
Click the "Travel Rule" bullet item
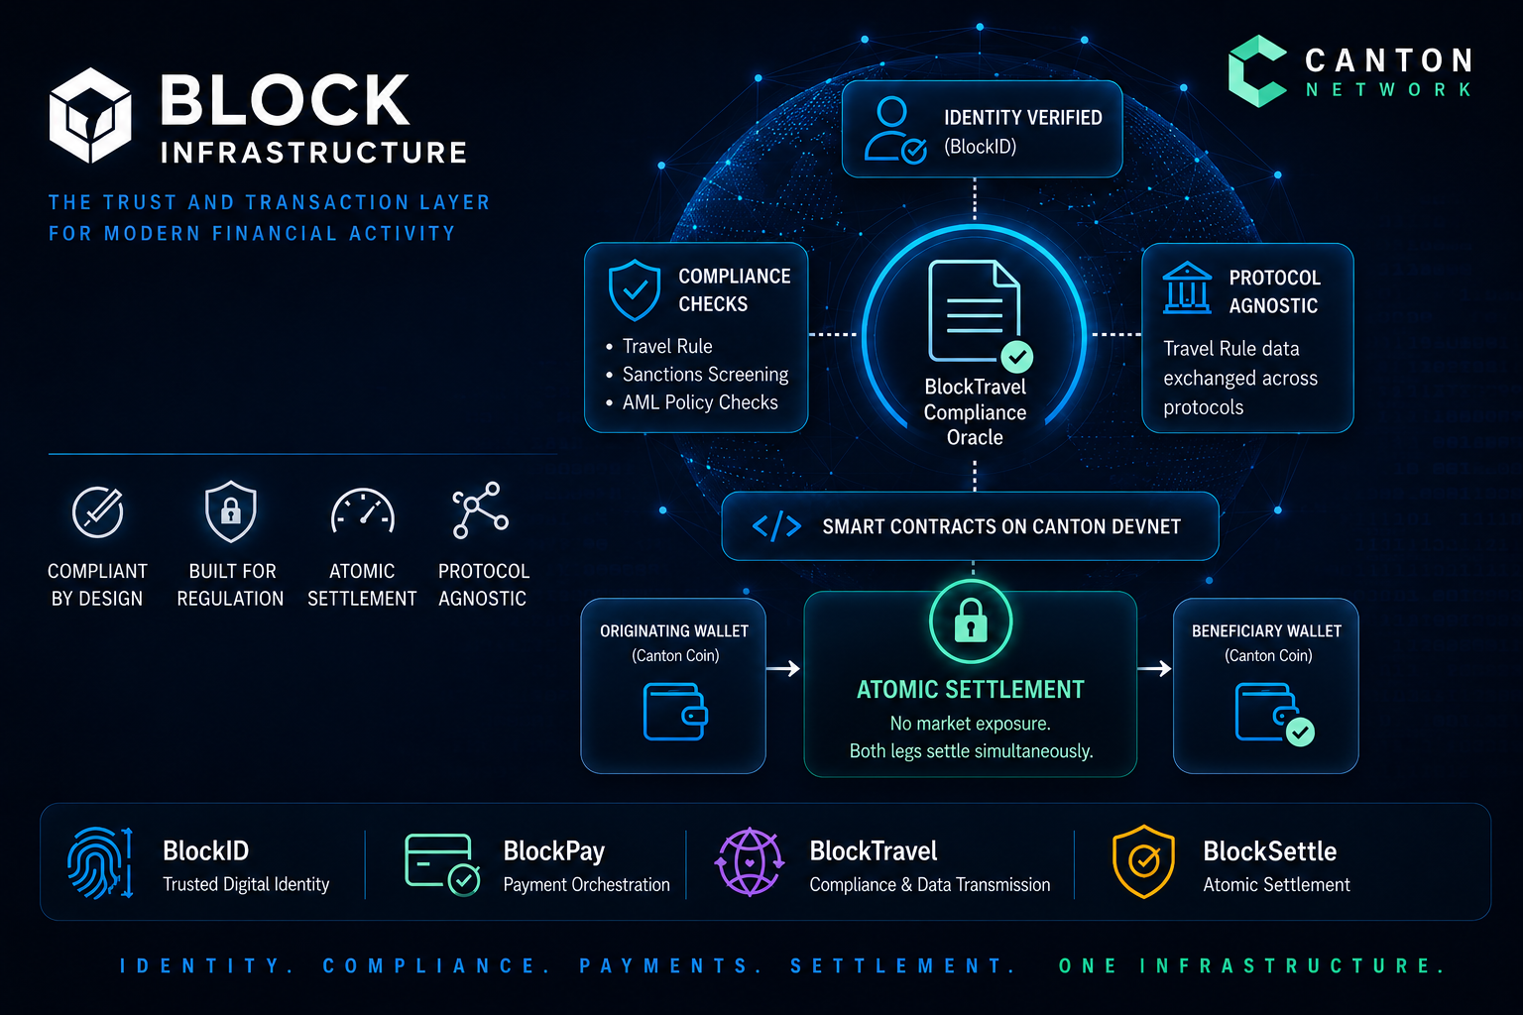click(667, 346)
